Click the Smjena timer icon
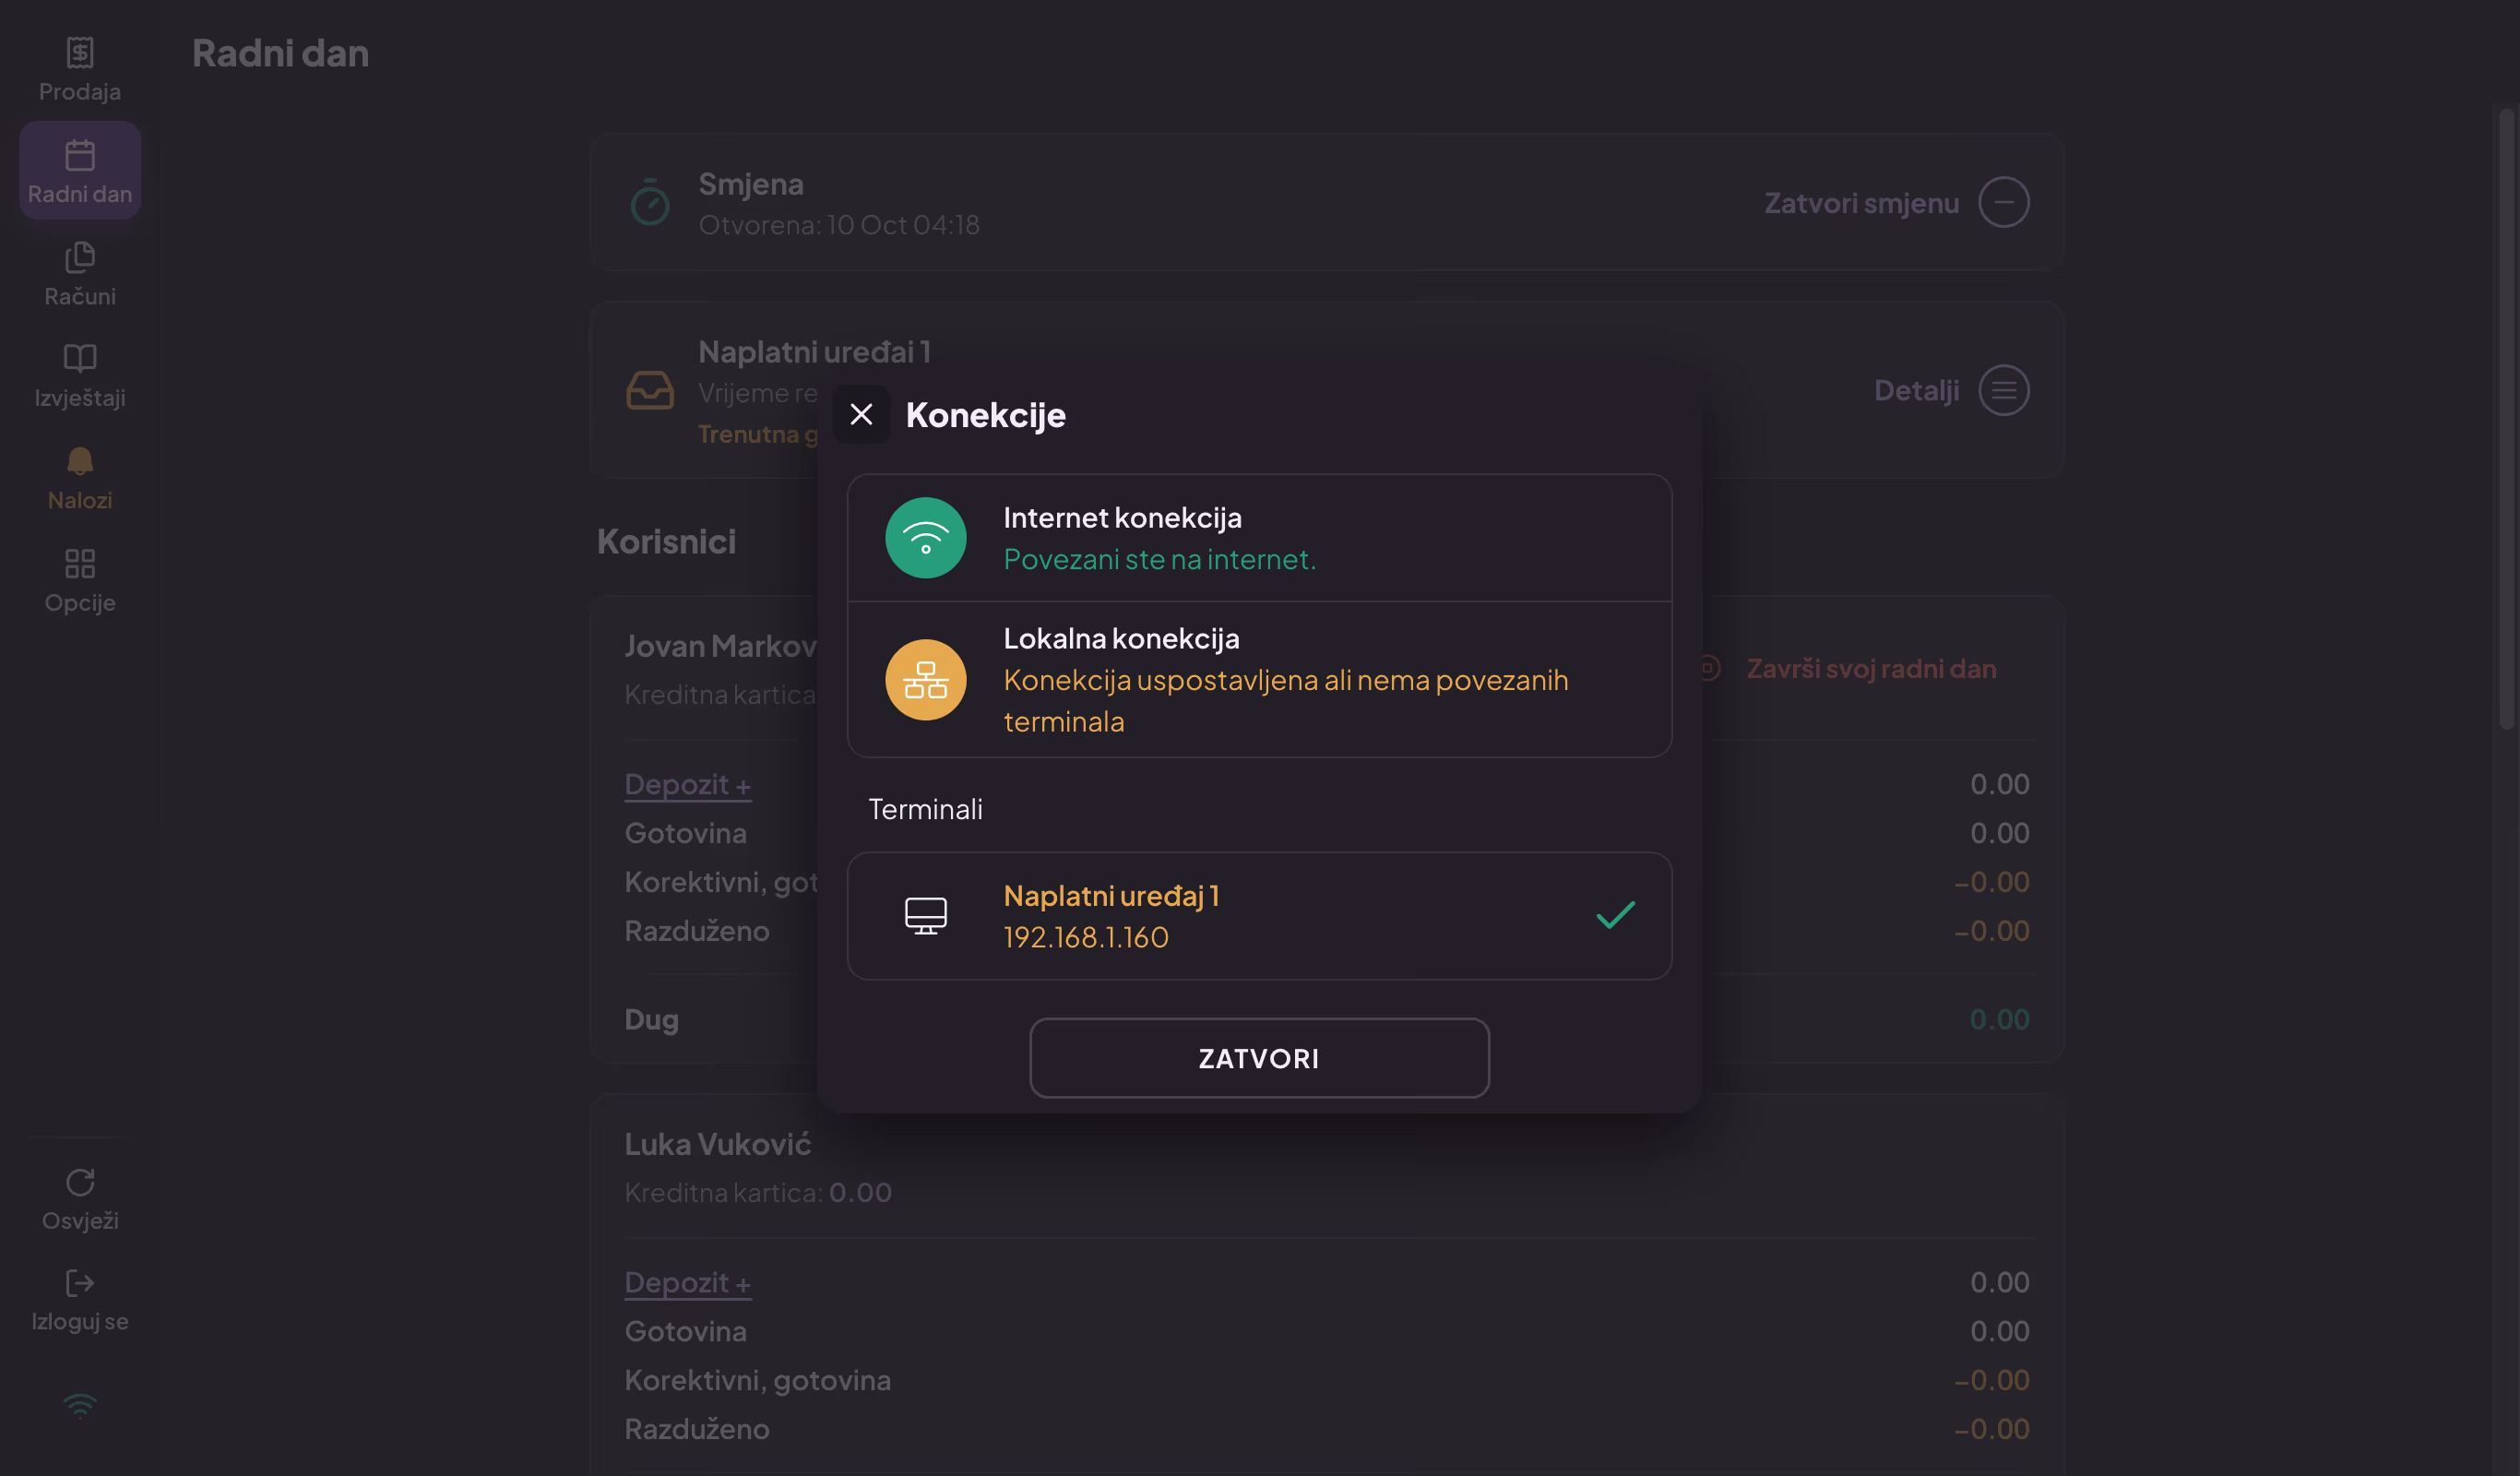Screen dimensions: 2520x1476 650,203
